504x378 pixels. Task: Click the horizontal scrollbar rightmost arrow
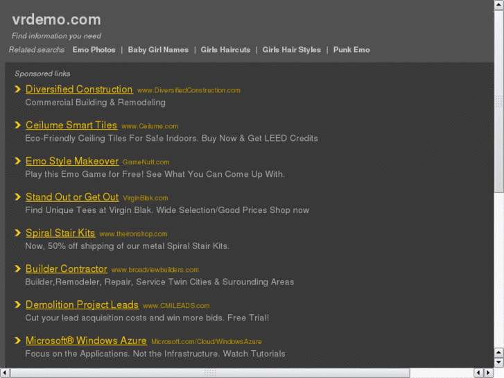(x=489, y=373)
